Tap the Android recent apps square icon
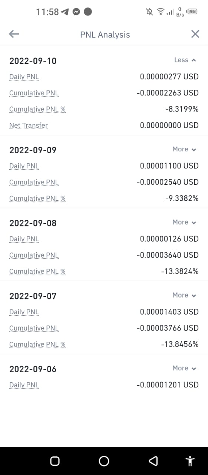 click(x=55, y=461)
